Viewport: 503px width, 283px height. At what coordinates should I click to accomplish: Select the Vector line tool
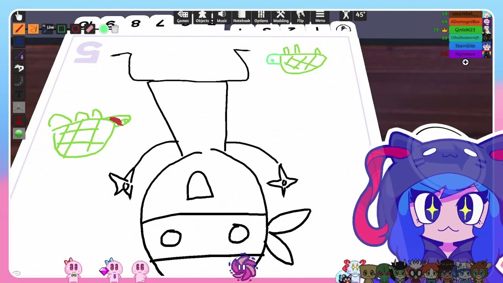click(19, 55)
